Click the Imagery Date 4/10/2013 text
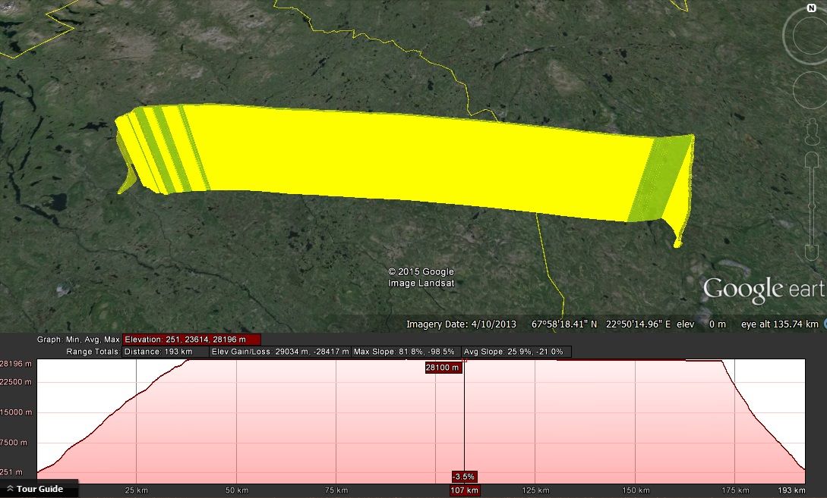Image resolution: width=827 pixels, height=498 pixels. [461, 324]
